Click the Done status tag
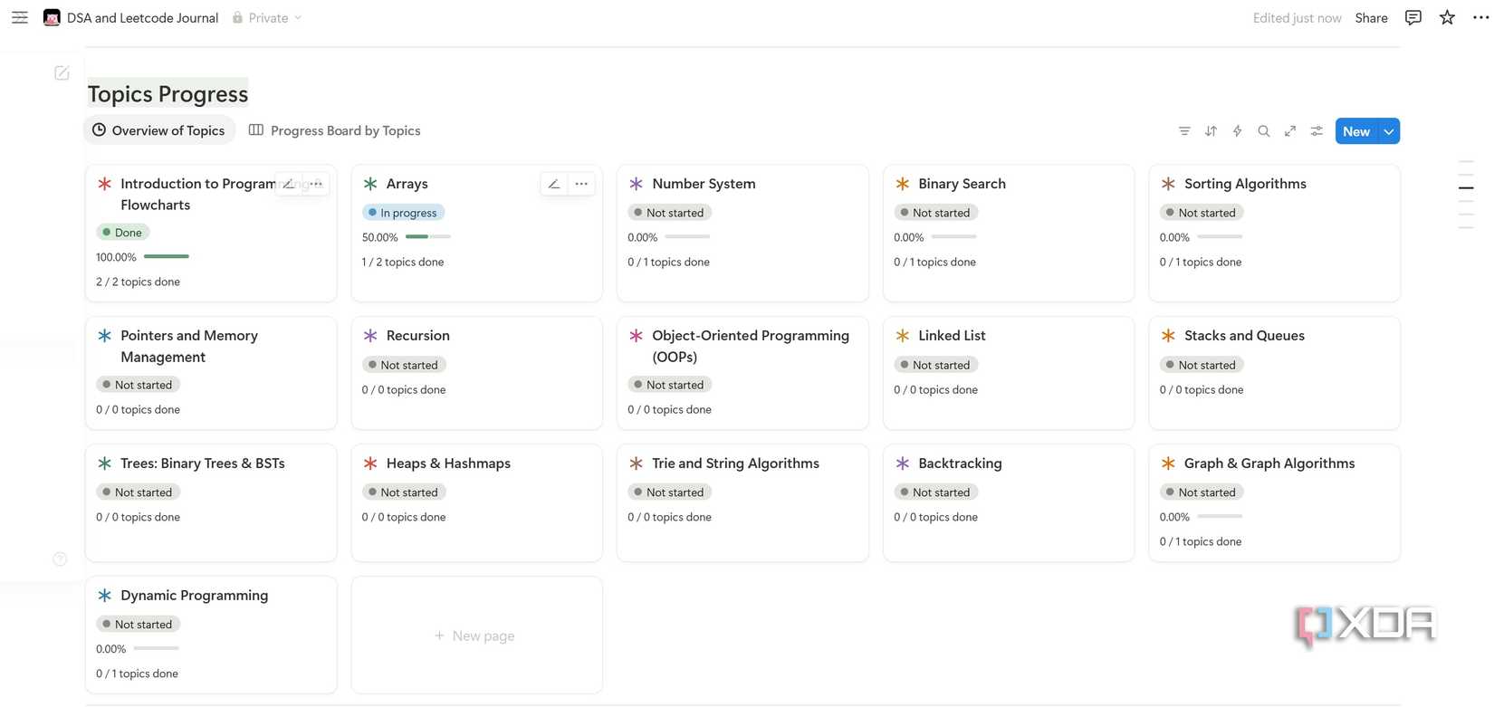1494x707 pixels. coord(122,233)
